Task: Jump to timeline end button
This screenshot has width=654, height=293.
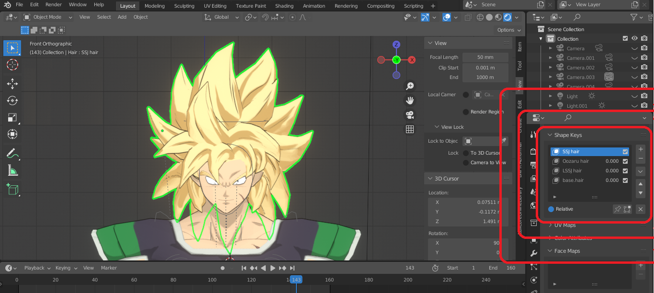Action: (293, 268)
